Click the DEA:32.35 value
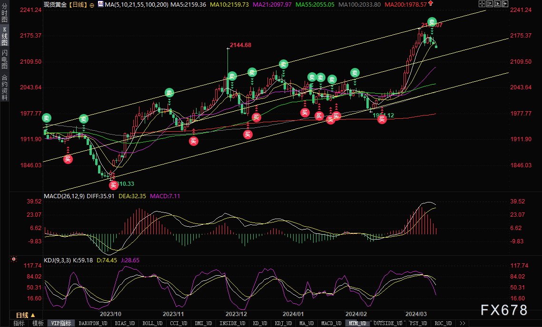Image resolution: width=542 pixels, height=327 pixels. tap(132, 196)
